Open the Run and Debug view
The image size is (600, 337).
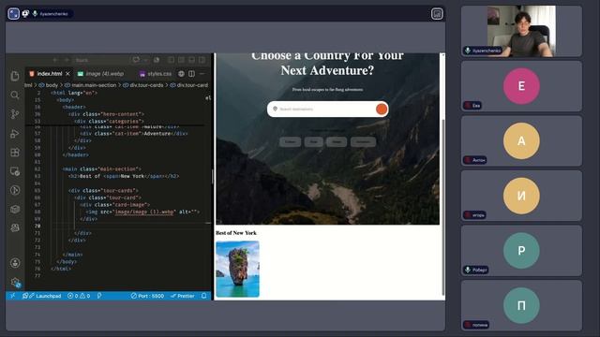(15, 133)
